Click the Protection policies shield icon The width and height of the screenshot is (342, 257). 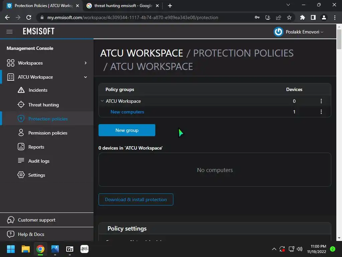(21, 119)
